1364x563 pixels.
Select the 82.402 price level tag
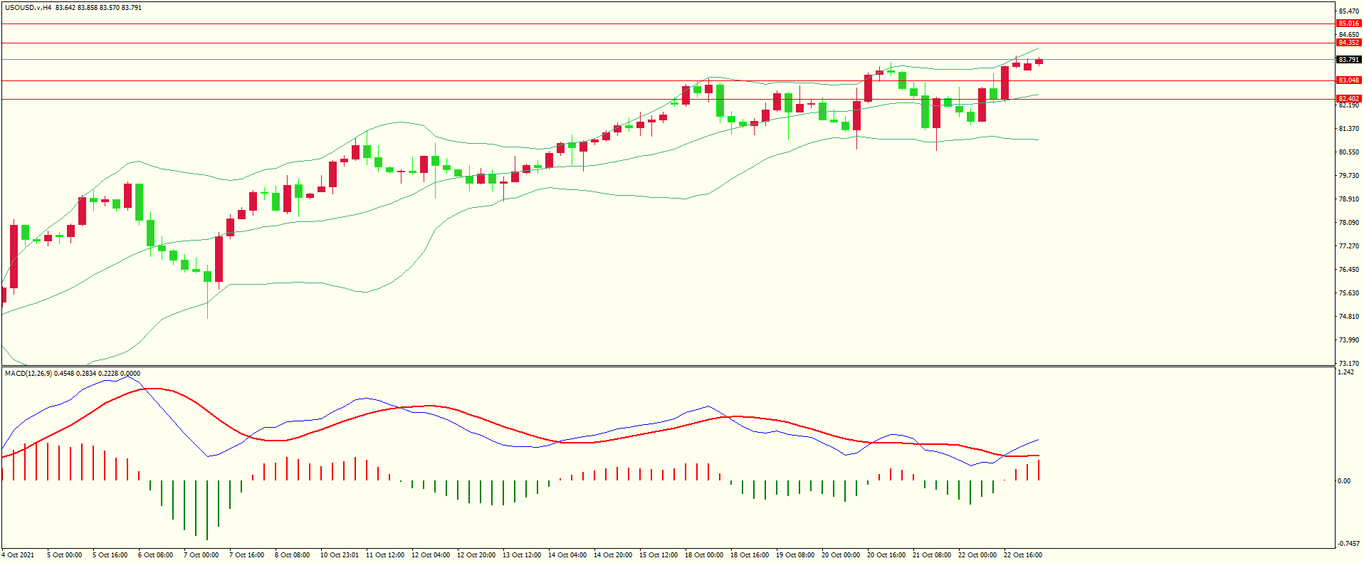pyautogui.click(x=1348, y=99)
